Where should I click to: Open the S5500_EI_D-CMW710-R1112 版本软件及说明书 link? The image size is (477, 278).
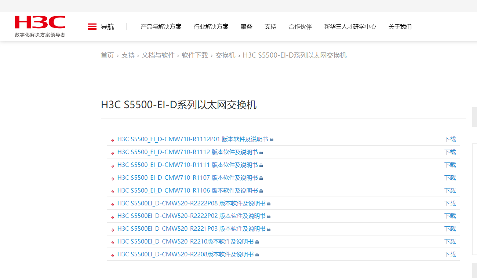[187, 152]
